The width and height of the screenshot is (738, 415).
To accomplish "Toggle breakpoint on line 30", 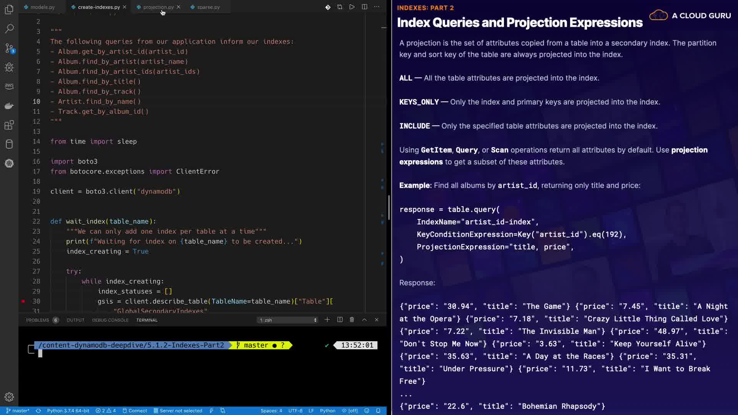I will coord(23,301).
